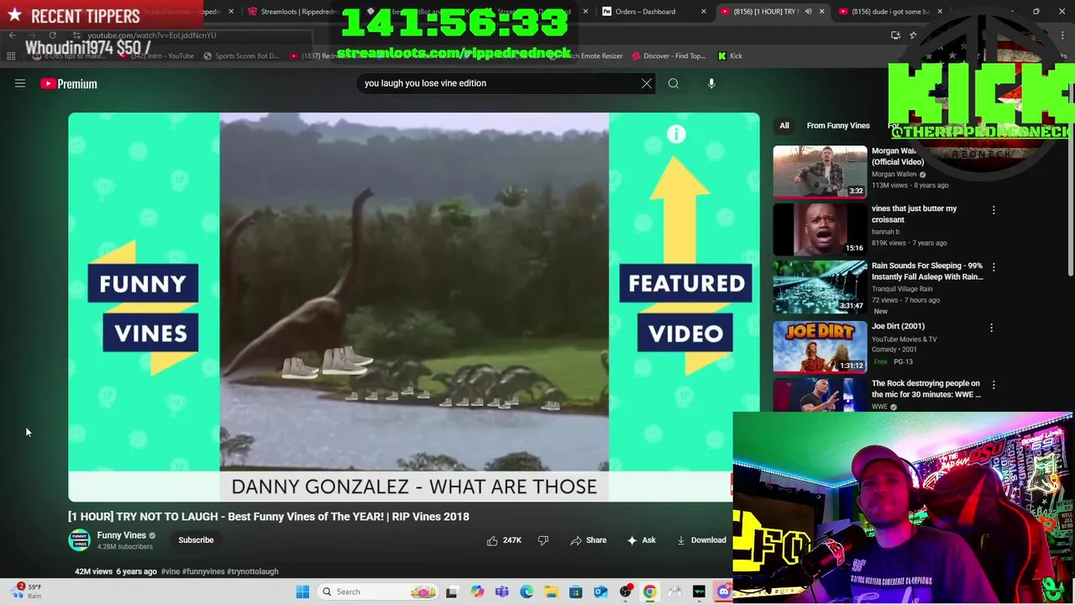Play Rain Sounds For Sleeping thumbnail
This screenshot has height=605, width=1075.
coord(820,286)
